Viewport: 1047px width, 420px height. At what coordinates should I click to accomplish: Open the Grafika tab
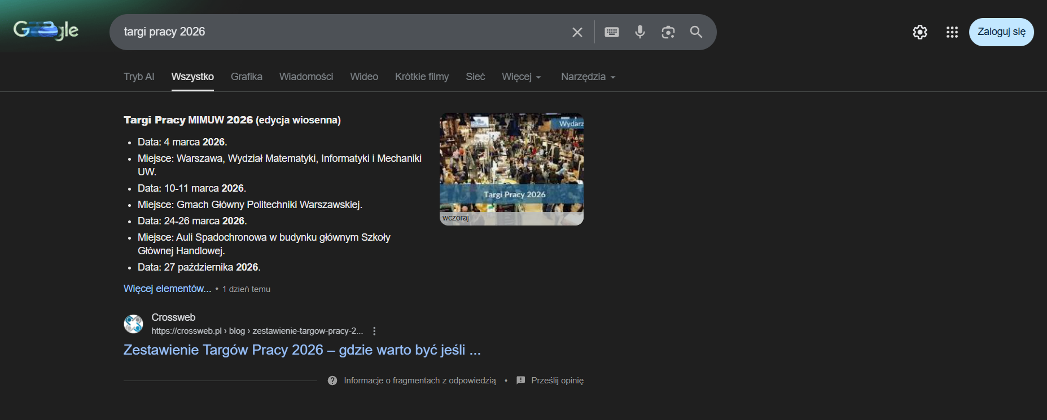pos(247,77)
